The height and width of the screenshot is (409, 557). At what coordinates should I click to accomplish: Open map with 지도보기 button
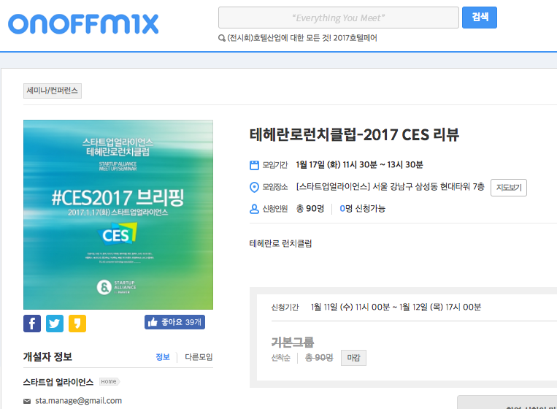coord(508,187)
